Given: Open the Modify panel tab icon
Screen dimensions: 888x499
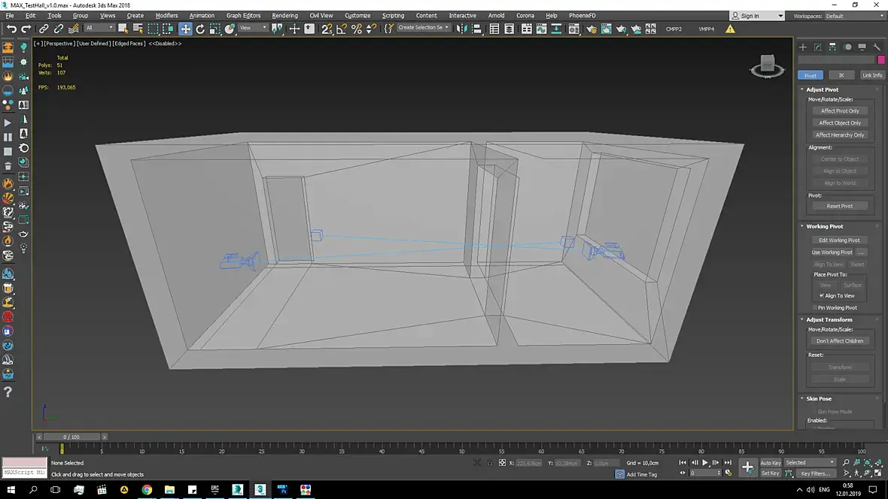Looking at the screenshot, I should (x=817, y=47).
